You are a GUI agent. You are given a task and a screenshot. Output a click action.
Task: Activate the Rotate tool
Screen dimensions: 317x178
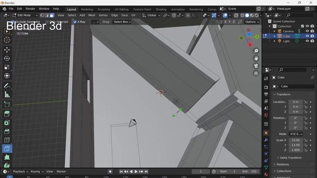pyautogui.click(x=7, y=58)
